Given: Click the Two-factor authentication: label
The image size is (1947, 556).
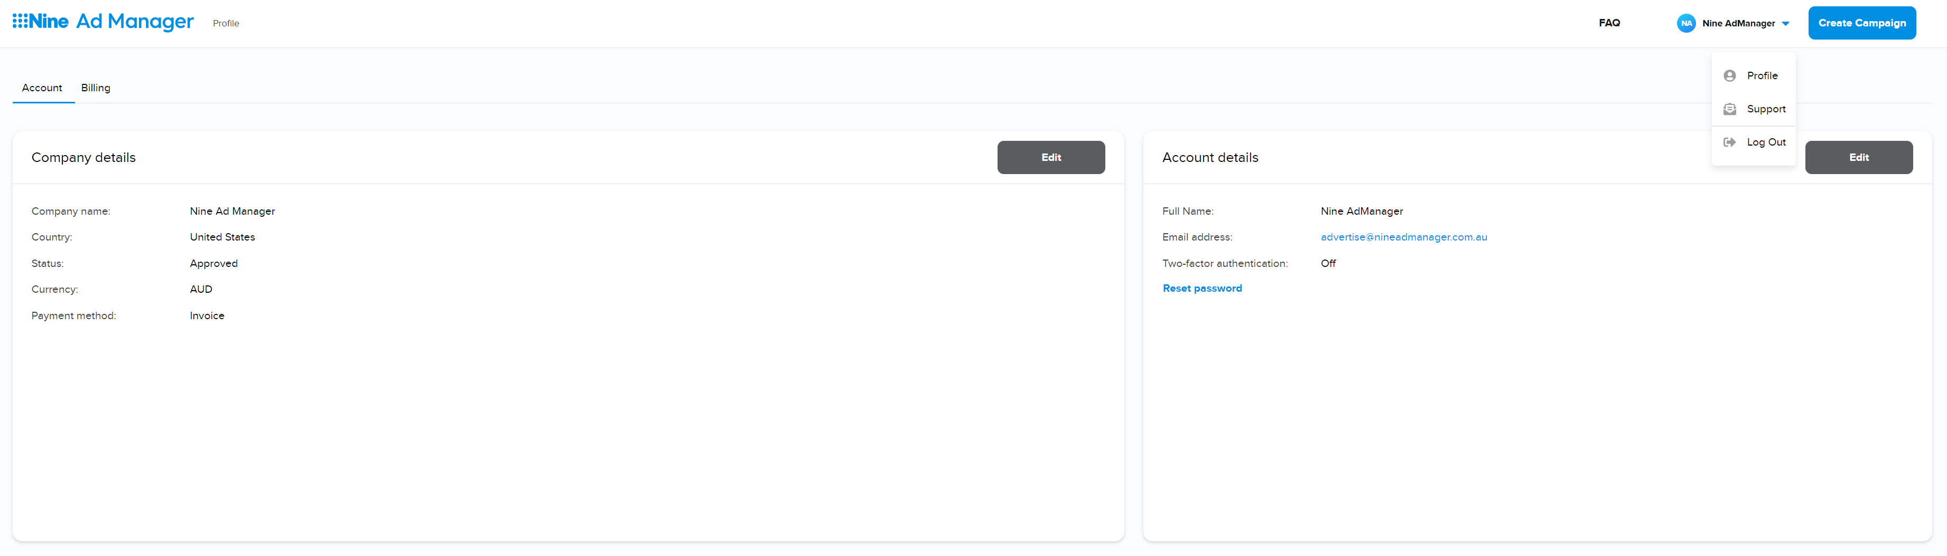Looking at the screenshot, I should click(x=1224, y=263).
